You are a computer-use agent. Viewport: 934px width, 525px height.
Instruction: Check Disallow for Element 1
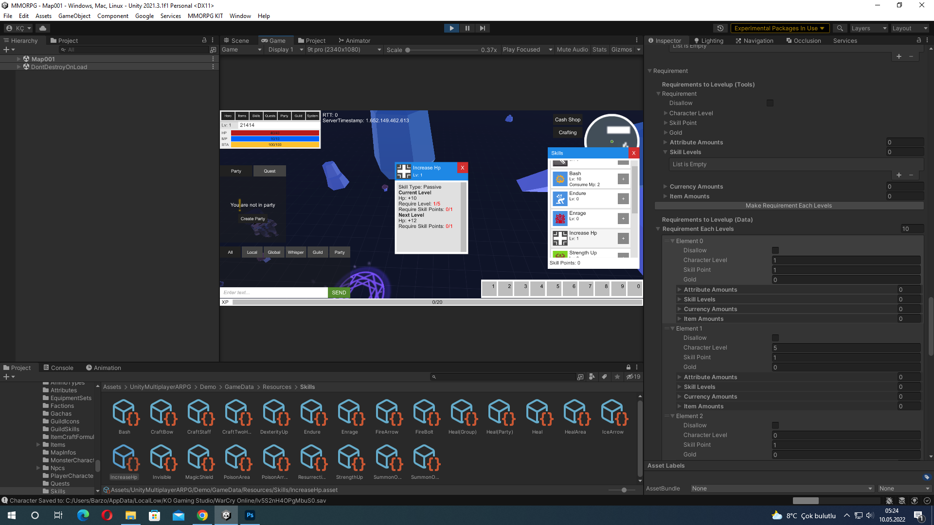[x=775, y=337]
